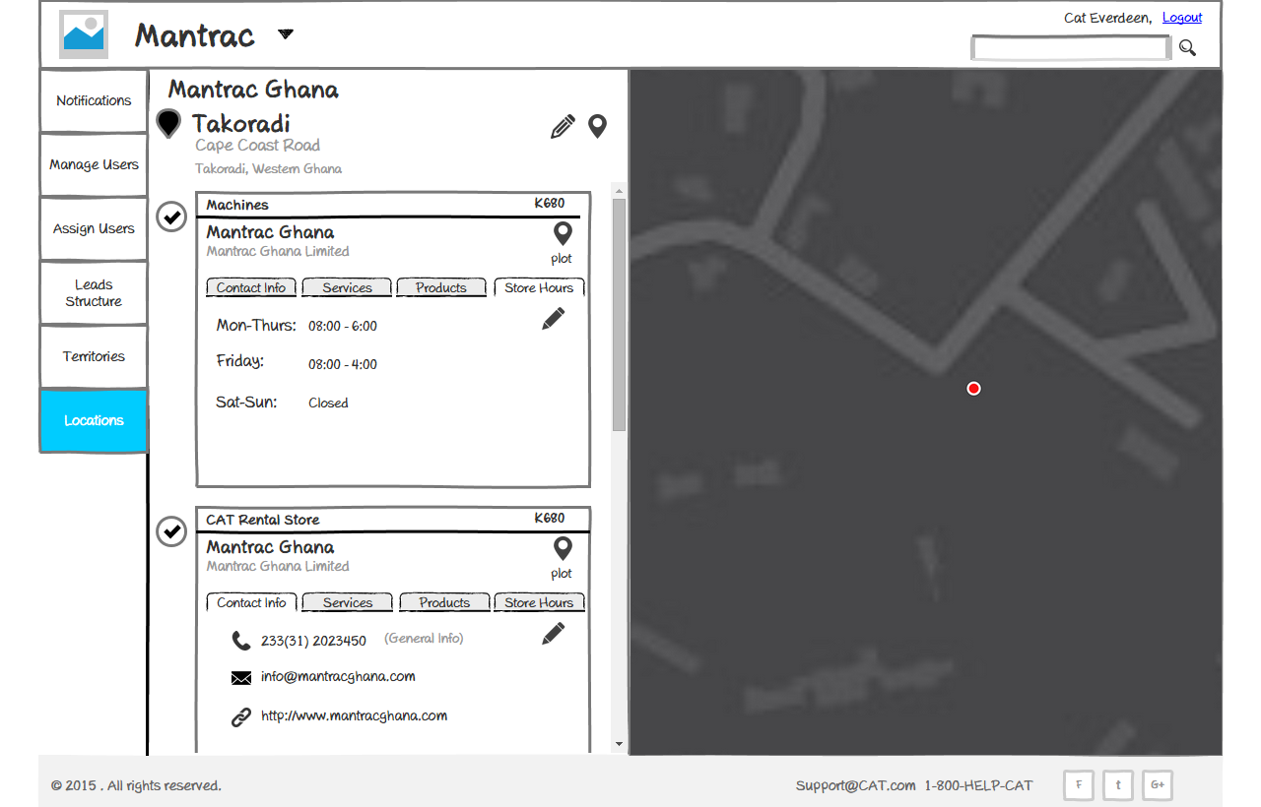
Task: Open Products tab in CAT Rental Store
Action: (x=444, y=602)
